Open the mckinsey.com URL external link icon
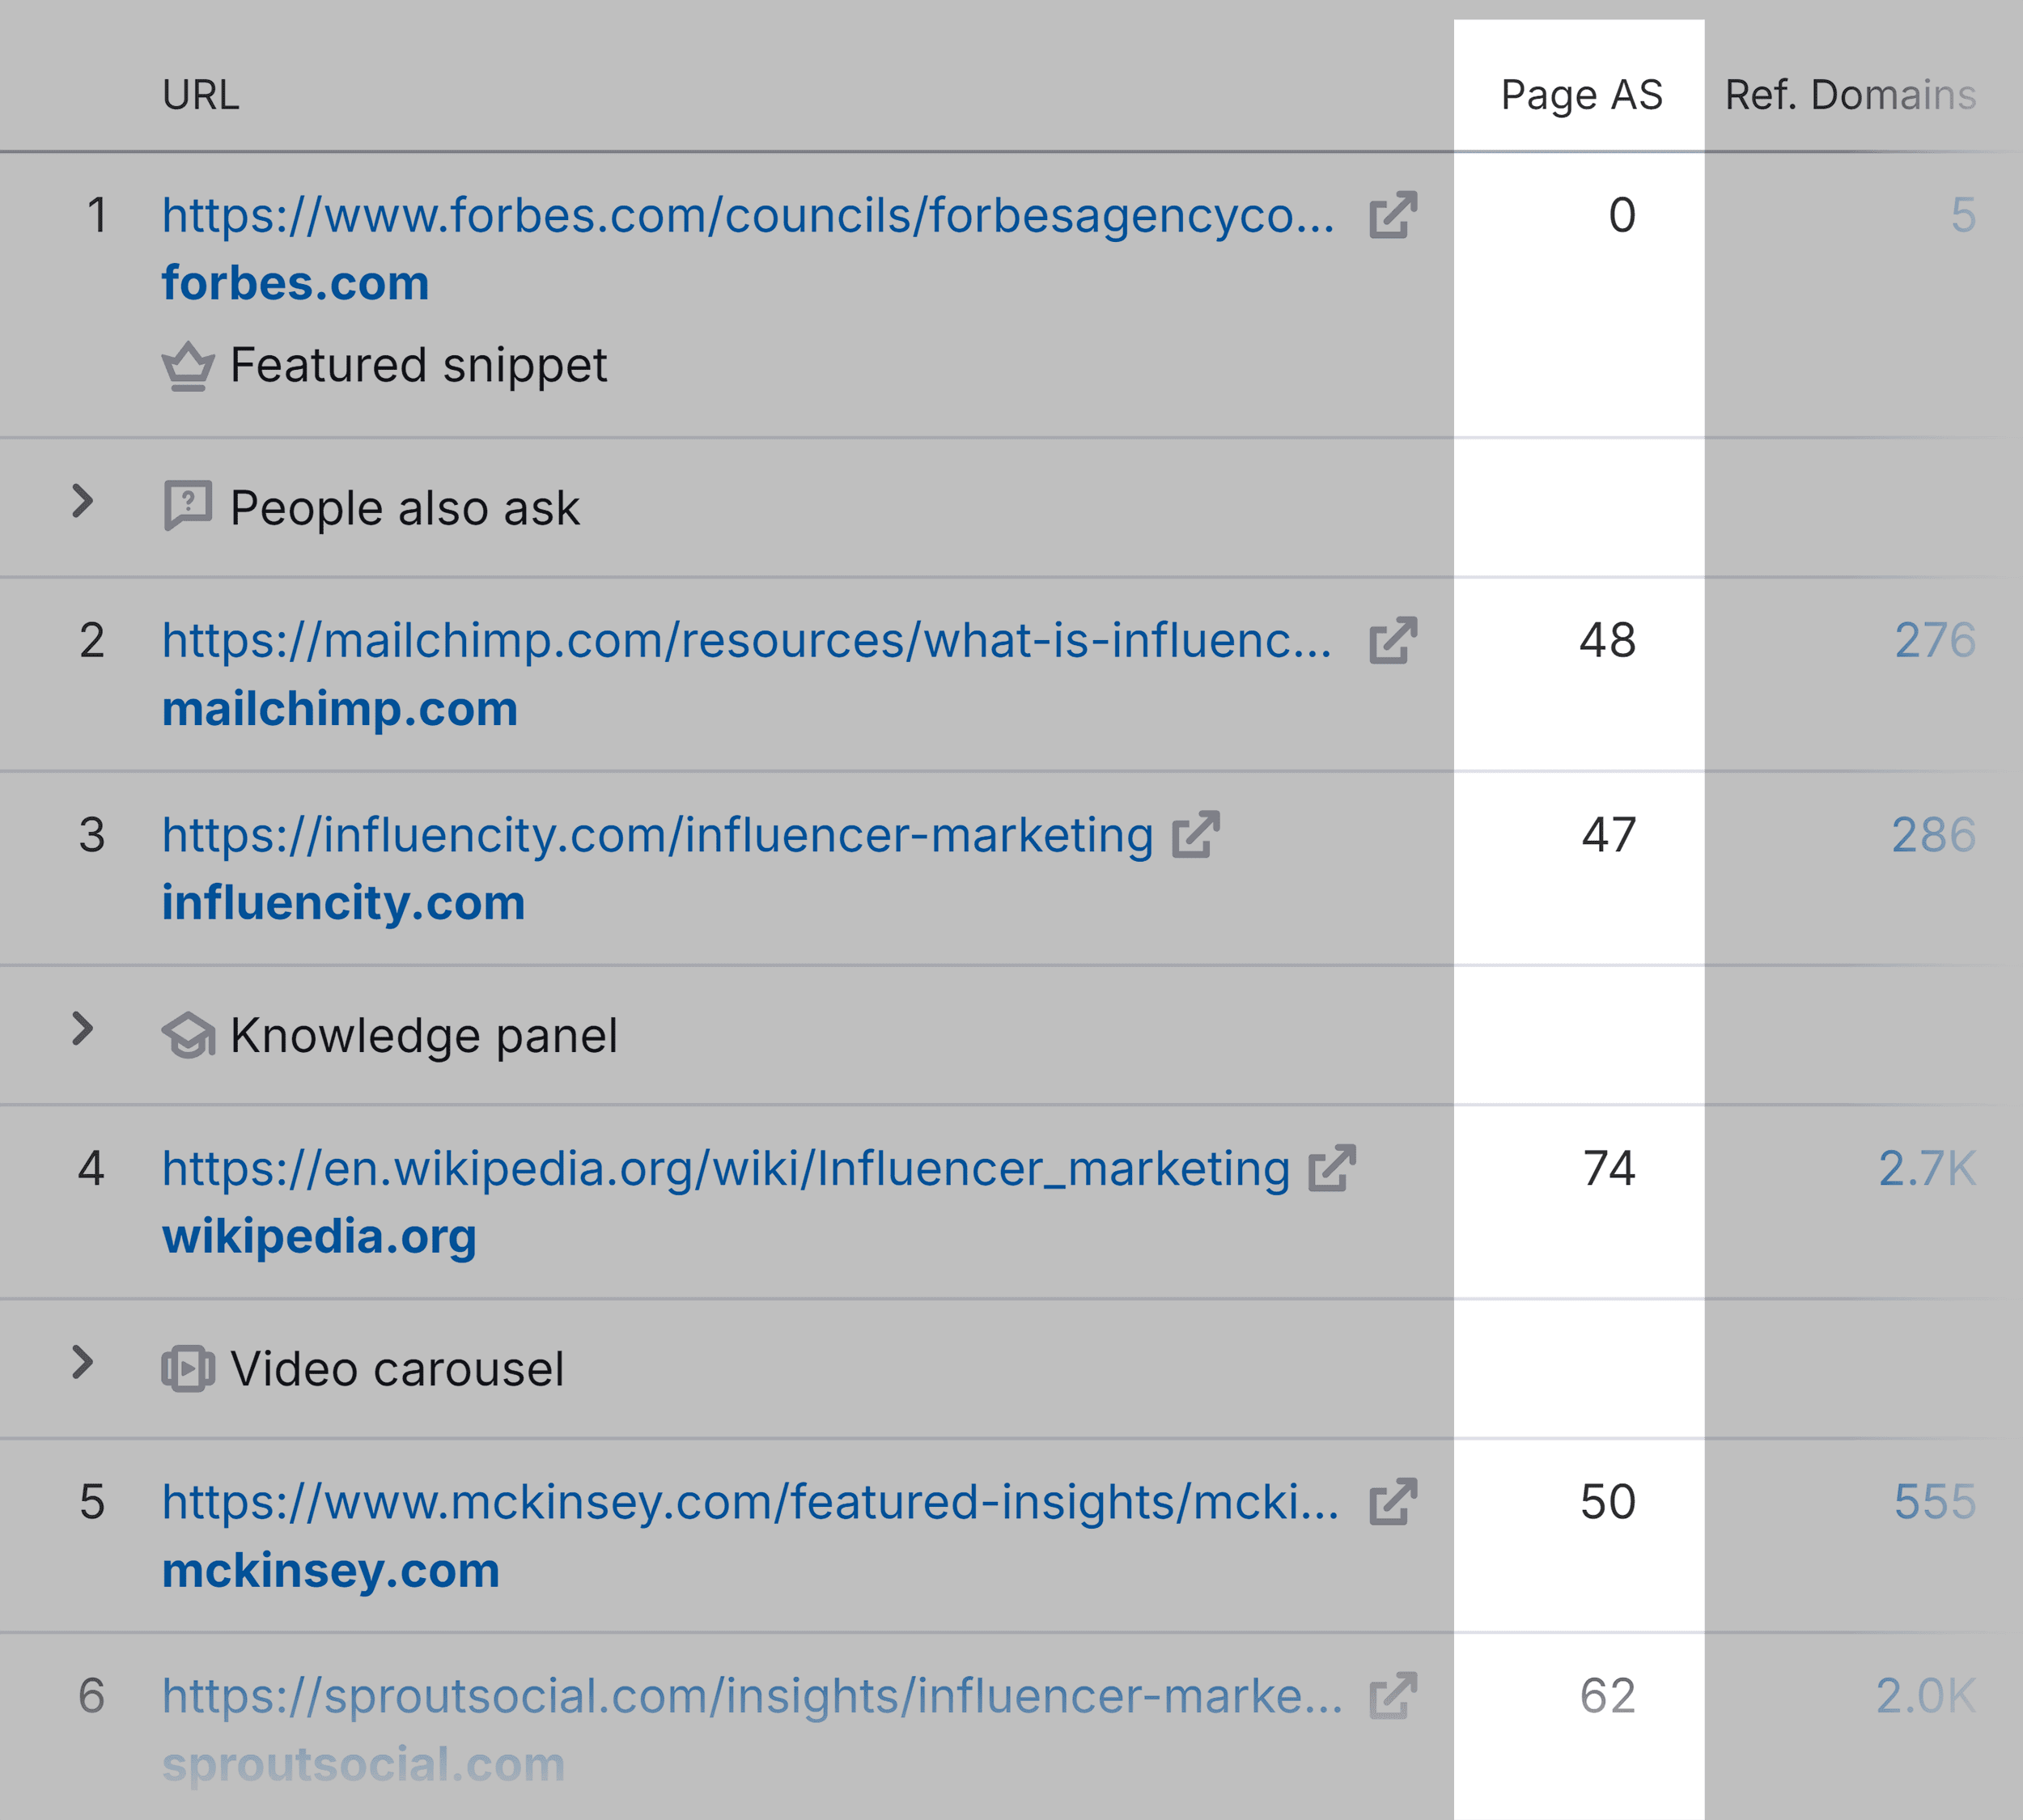Screen dimensions: 2023x1820 coord(1394,1502)
